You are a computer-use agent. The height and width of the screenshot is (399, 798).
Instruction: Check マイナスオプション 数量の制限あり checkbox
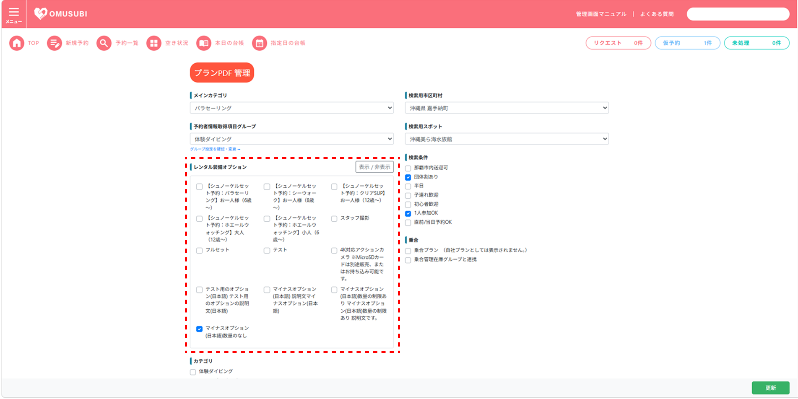(x=334, y=290)
